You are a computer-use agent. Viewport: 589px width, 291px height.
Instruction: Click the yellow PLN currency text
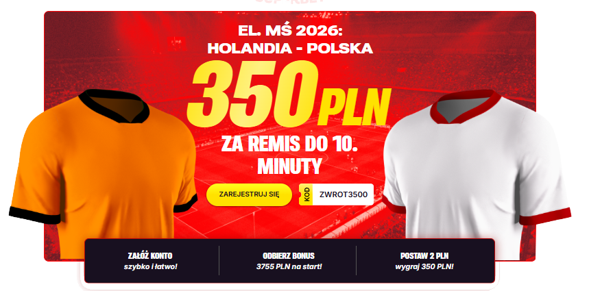[354, 107]
